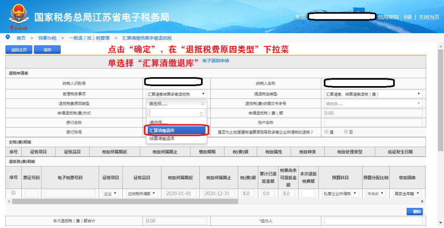Open 退抵税(费)依据文书字号 dropdown
Screen dimensions: 444x228
373,104
